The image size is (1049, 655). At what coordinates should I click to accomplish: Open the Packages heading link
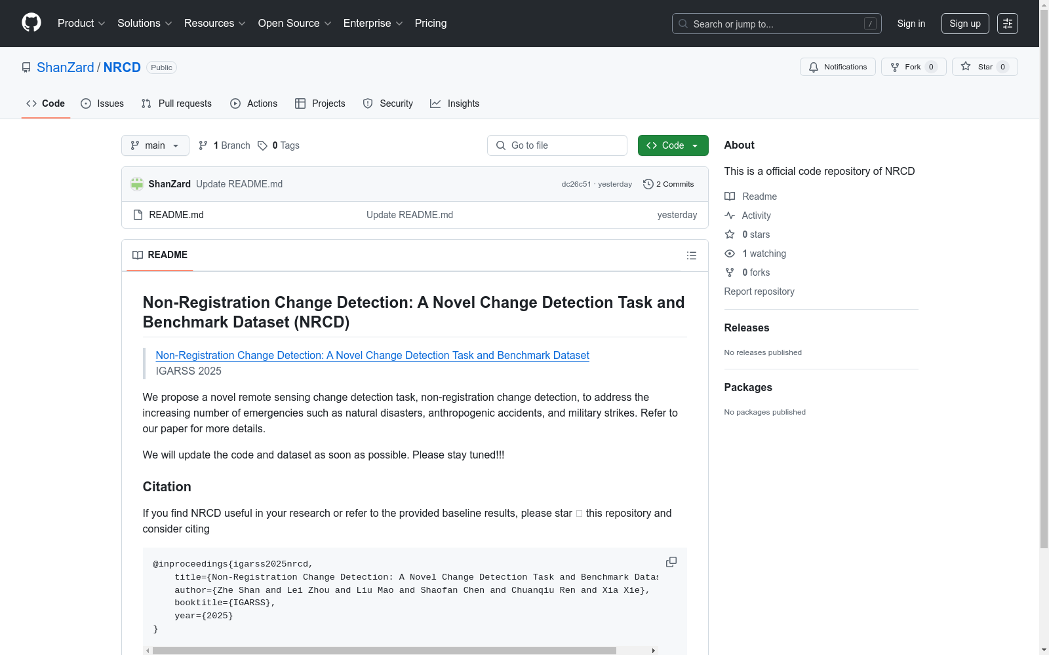pos(748,387)
